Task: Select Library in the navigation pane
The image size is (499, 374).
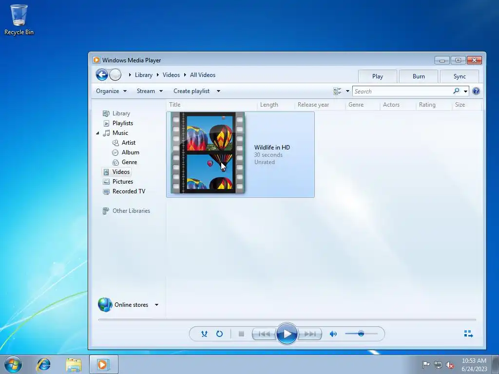Action: point(121,113)
